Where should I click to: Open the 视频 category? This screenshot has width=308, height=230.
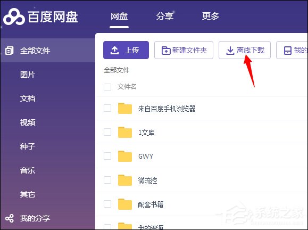(x=28, y=122)
